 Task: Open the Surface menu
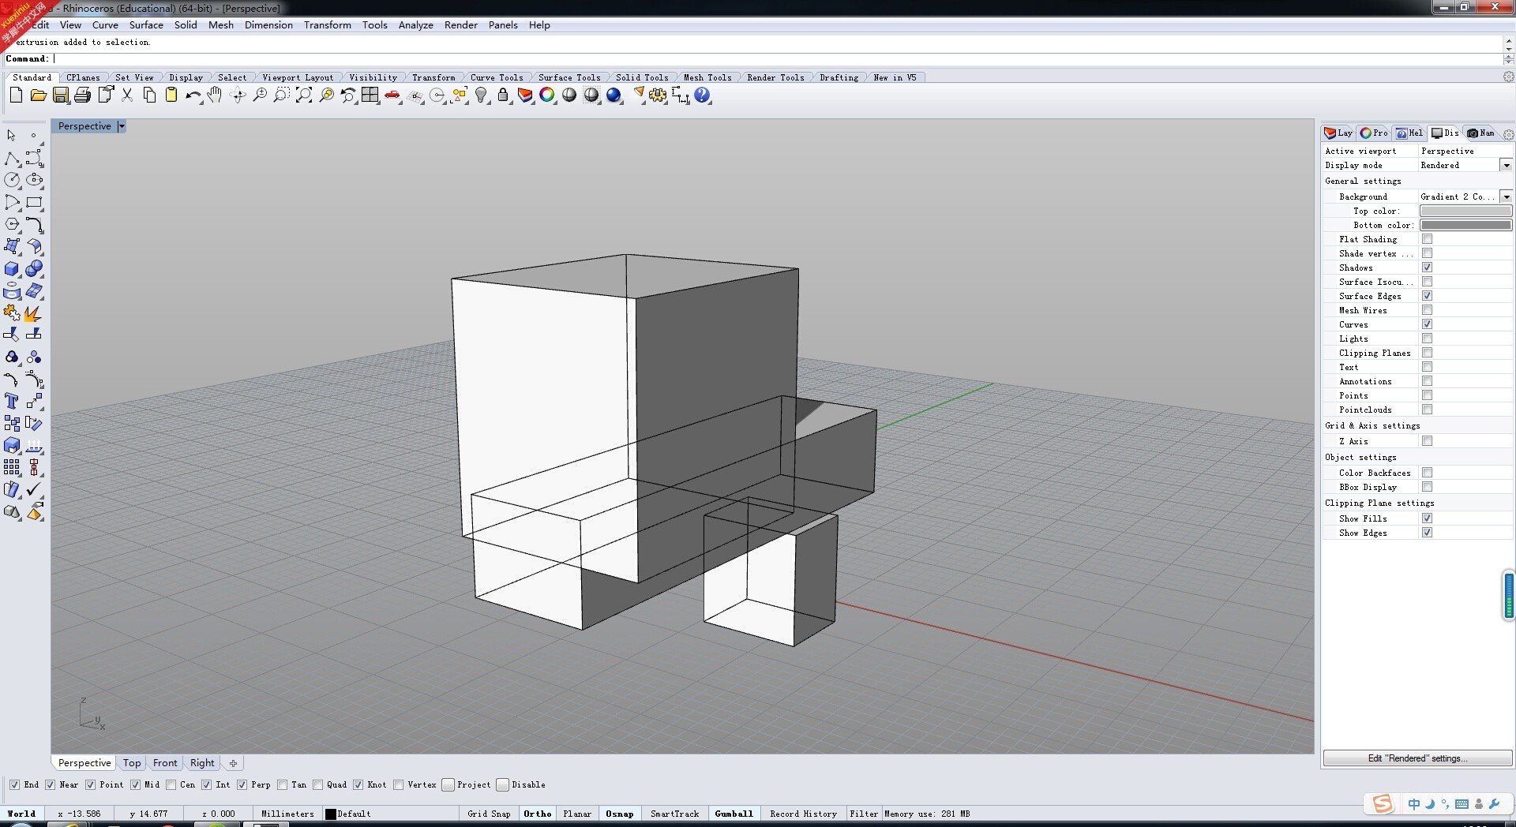[146, 25]
